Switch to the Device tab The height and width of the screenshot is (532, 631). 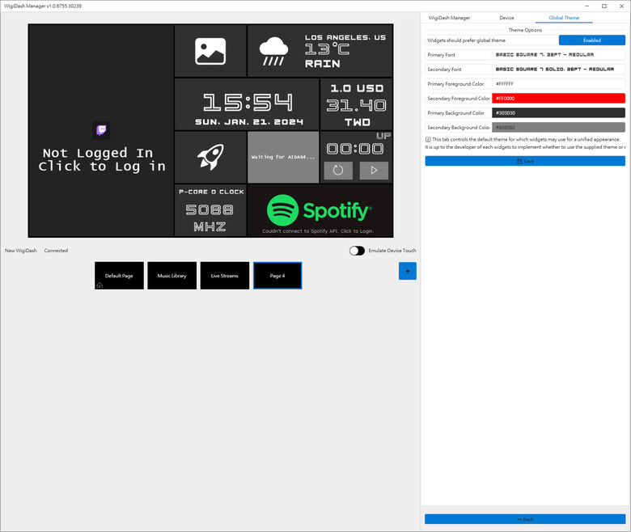point(506,18)
